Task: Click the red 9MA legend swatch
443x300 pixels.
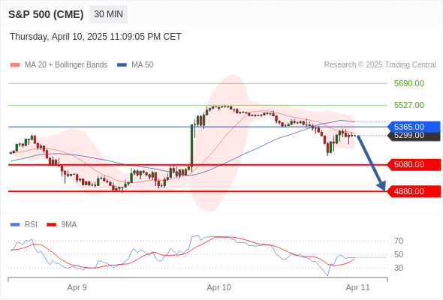Action: [x=51, y=225]
